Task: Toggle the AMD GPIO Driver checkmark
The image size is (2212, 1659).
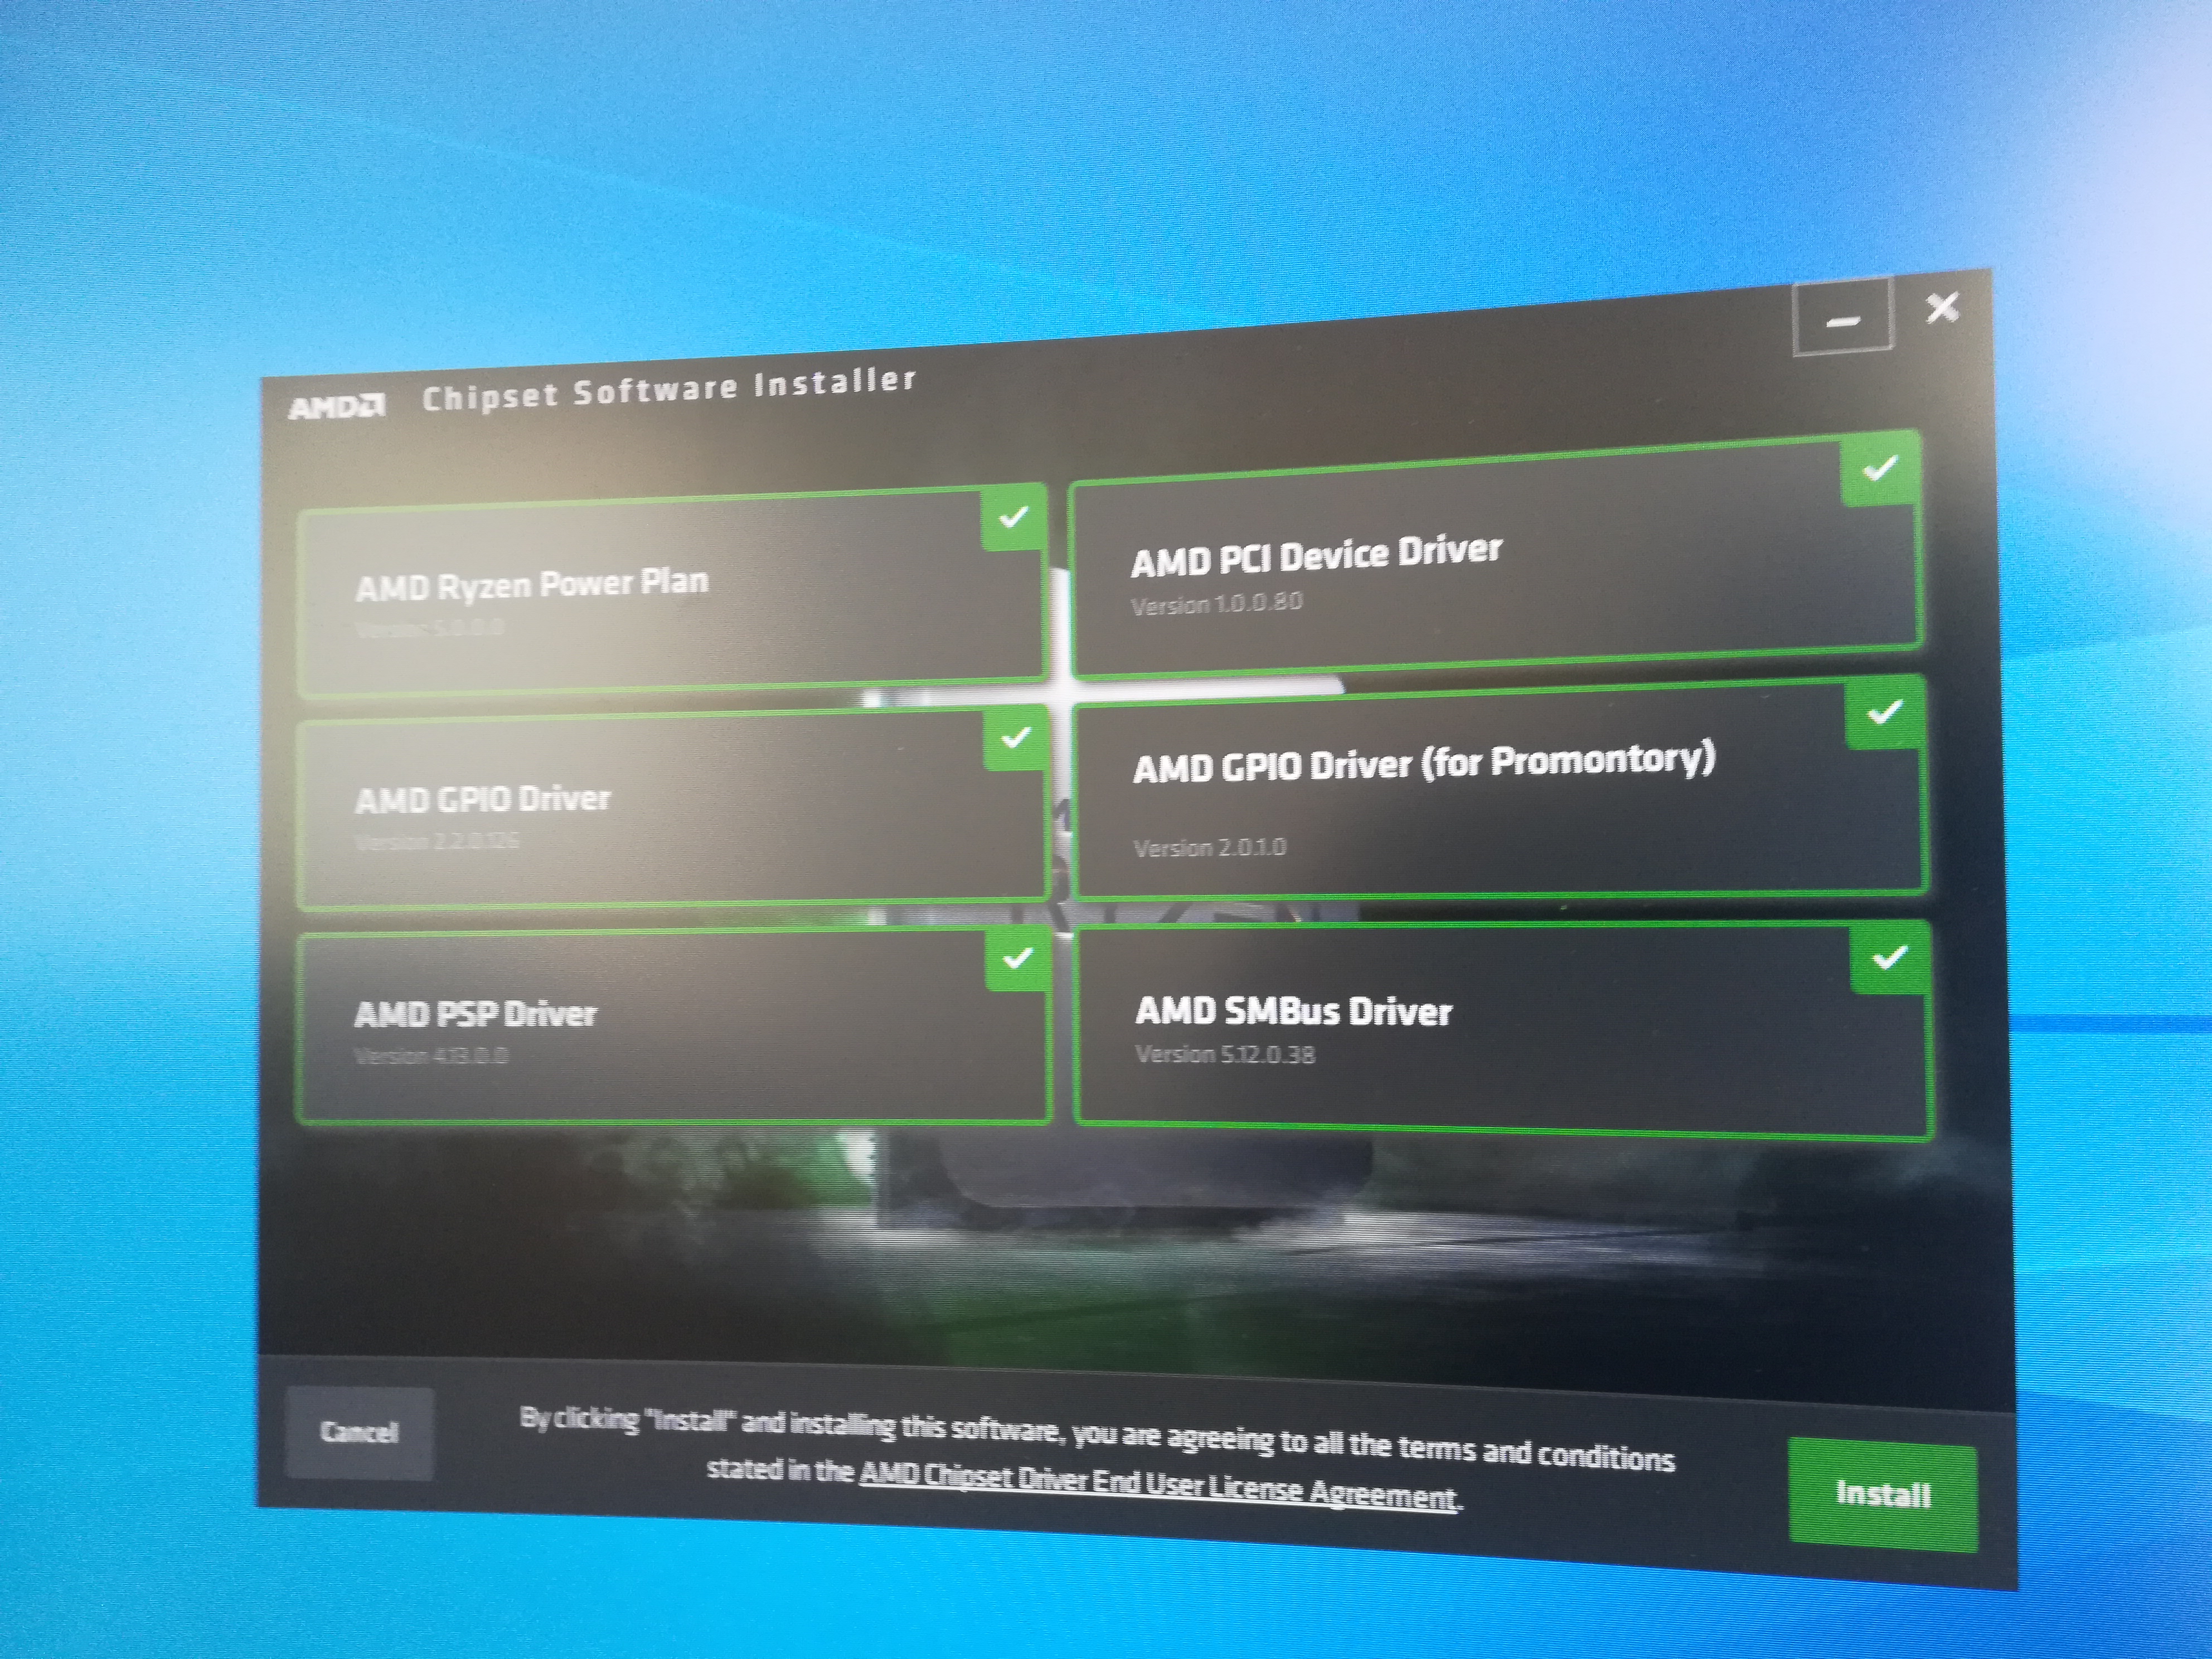Action: pyautogui.click(x=1016, y=739)
